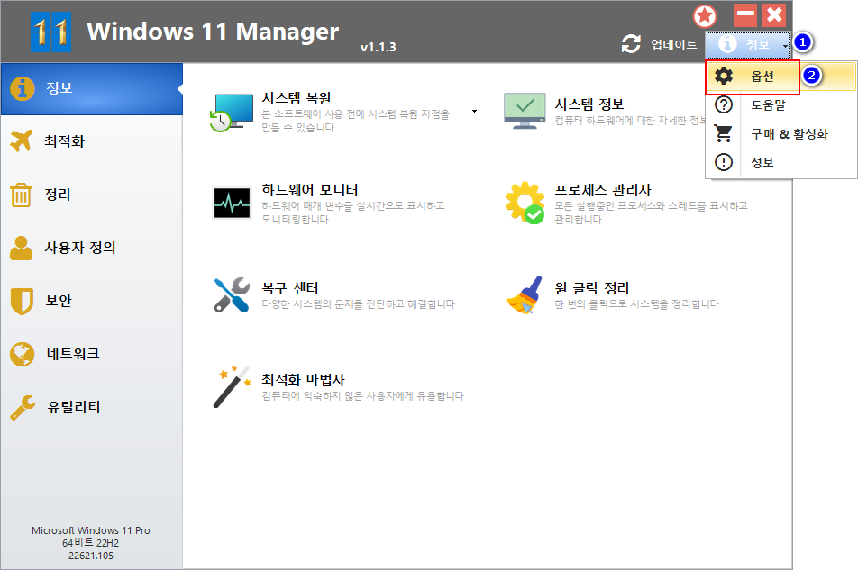This screenshot has height=570, width=858.
Task: Click the 최적화 마법사 magic wand icon
Action: pos(232,386)
